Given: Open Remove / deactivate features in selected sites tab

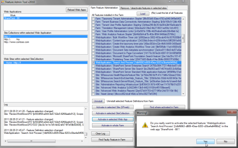Looking at the screenshot, I should [x=144, y=8].
